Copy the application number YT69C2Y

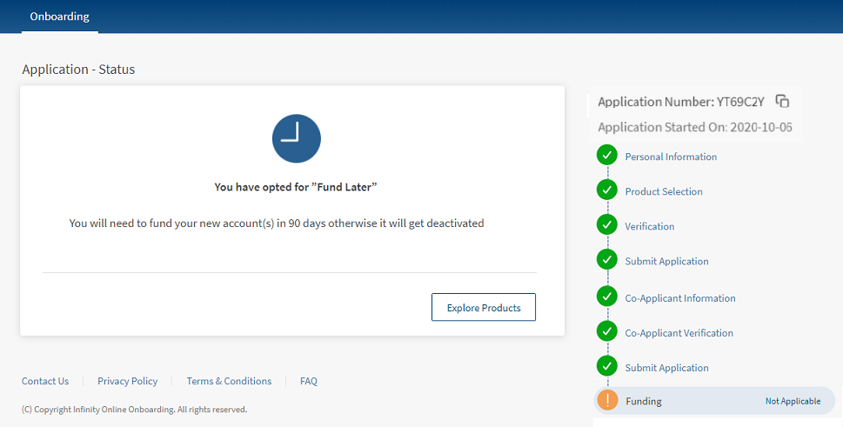[x=782, y=101]
